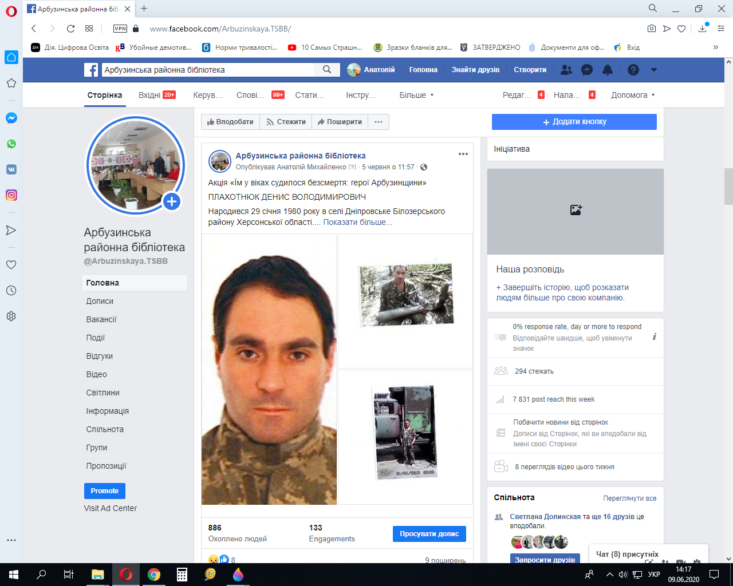Click the Просувати допис button
Image resolution: width=733 pixels, height=586 pixels.
click(x=429, y=534)
